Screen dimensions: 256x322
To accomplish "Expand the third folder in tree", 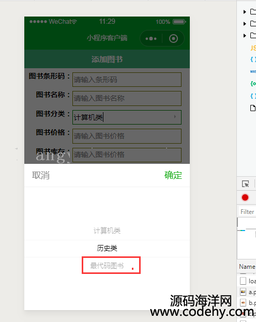I will [x=245, y=36].
